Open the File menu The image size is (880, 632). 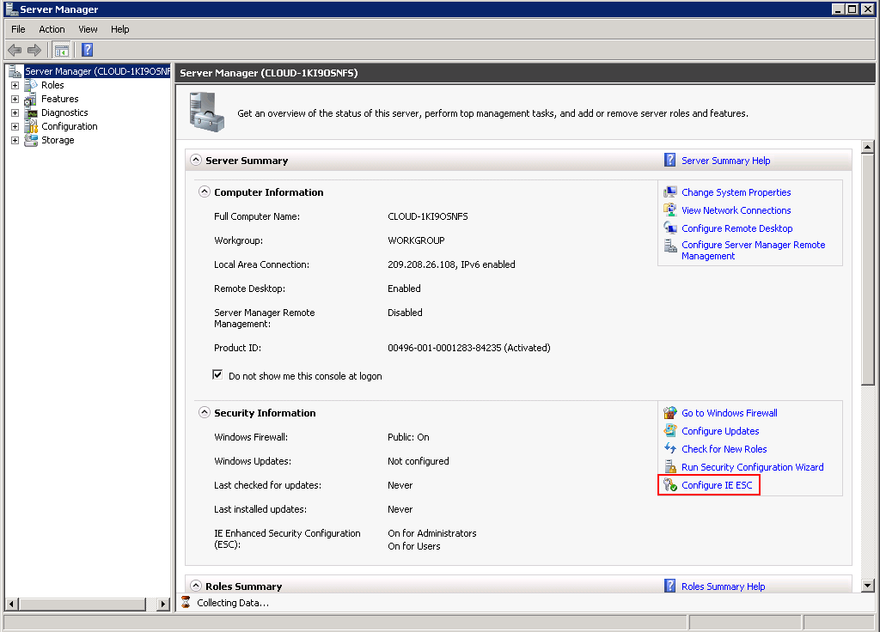(18, 29)
